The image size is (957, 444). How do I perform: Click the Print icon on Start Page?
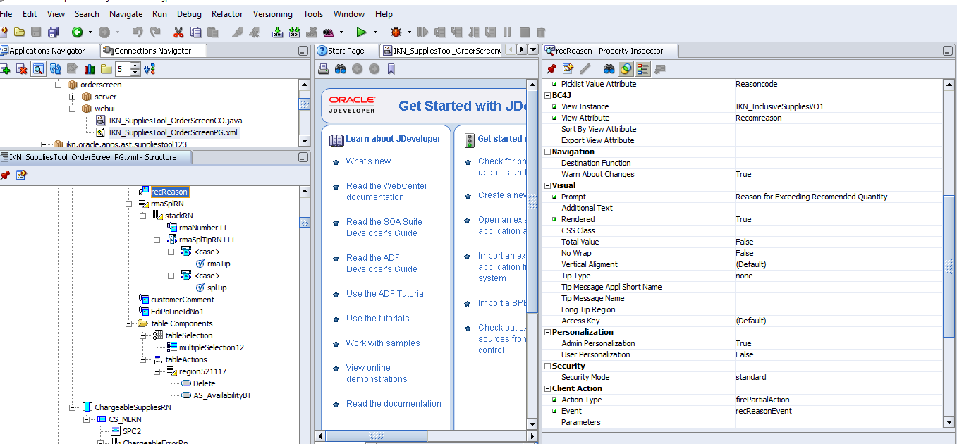tap(324, 68)
